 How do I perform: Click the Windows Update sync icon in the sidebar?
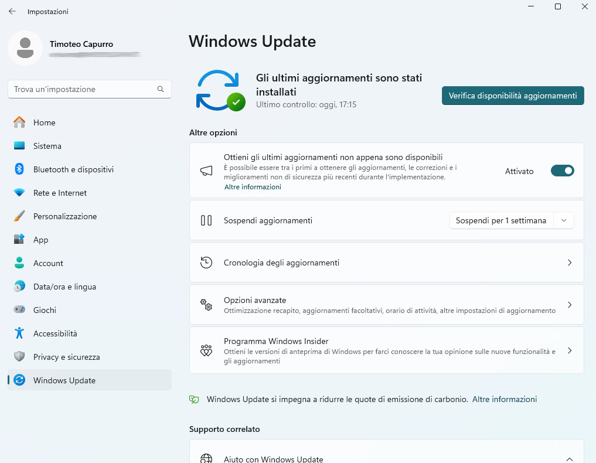click(19, 380)
